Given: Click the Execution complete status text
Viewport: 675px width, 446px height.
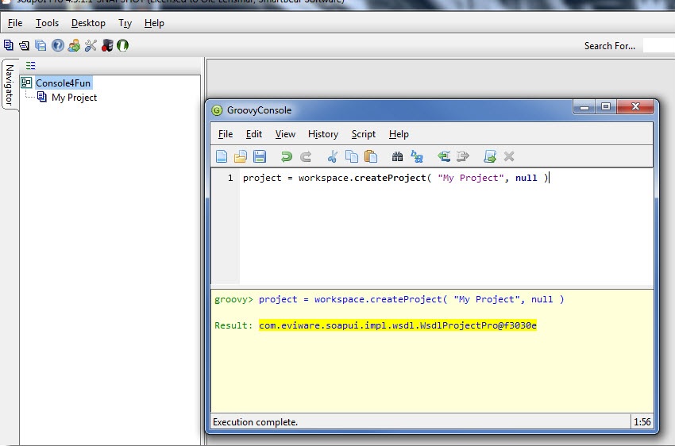Looking at the screenshot, I should (255, 422).
